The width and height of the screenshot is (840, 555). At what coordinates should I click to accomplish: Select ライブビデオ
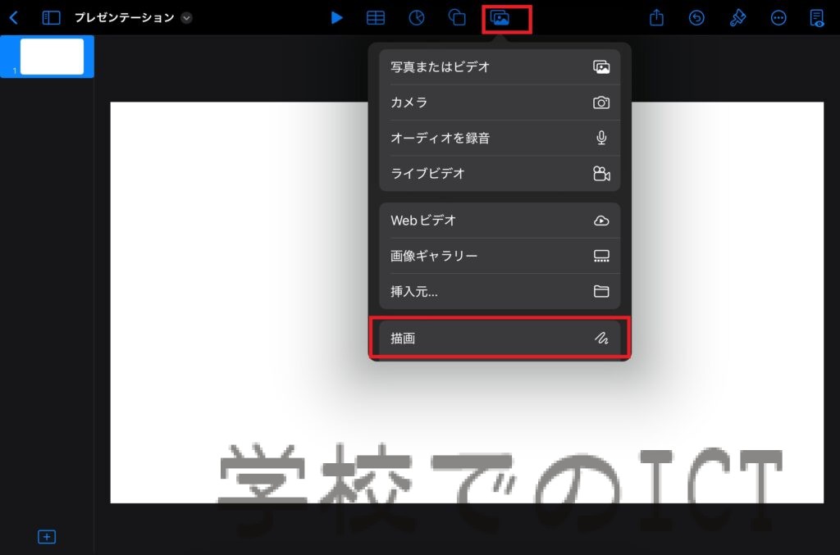[x=500, y=174]
